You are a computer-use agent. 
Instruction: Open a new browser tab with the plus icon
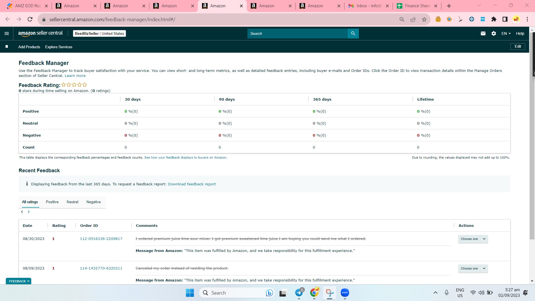pyautogui.click(x=449, y=6)
